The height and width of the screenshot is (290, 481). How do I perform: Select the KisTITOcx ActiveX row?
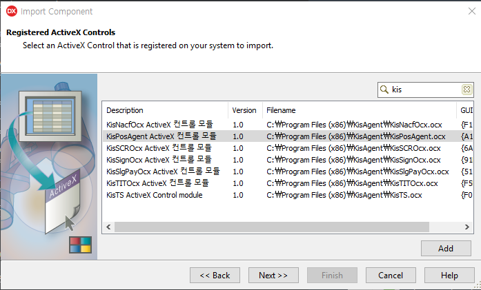(288, 183)
